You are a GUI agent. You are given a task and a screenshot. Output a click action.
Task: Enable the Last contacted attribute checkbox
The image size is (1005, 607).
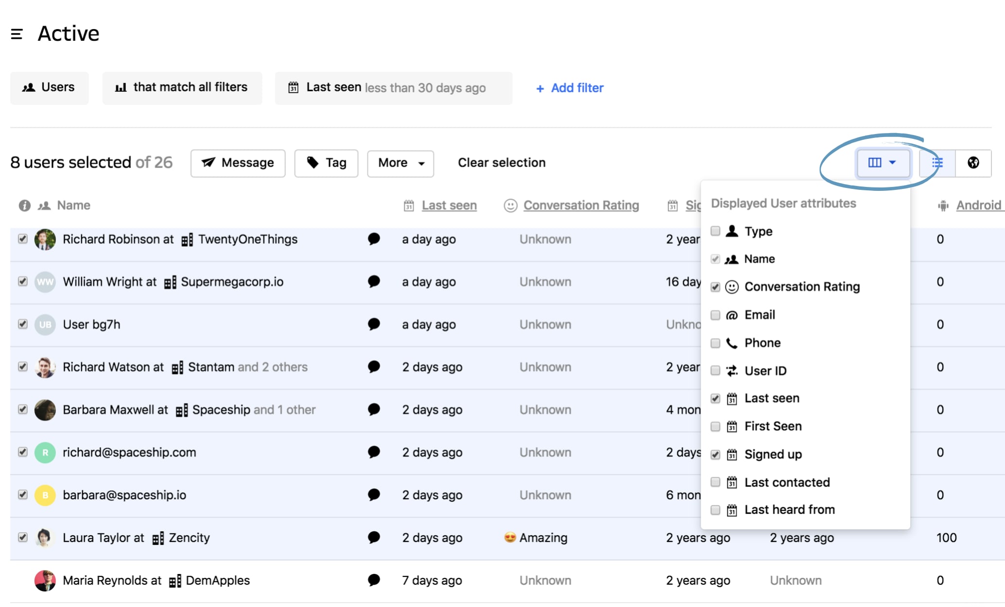point(715,482)
